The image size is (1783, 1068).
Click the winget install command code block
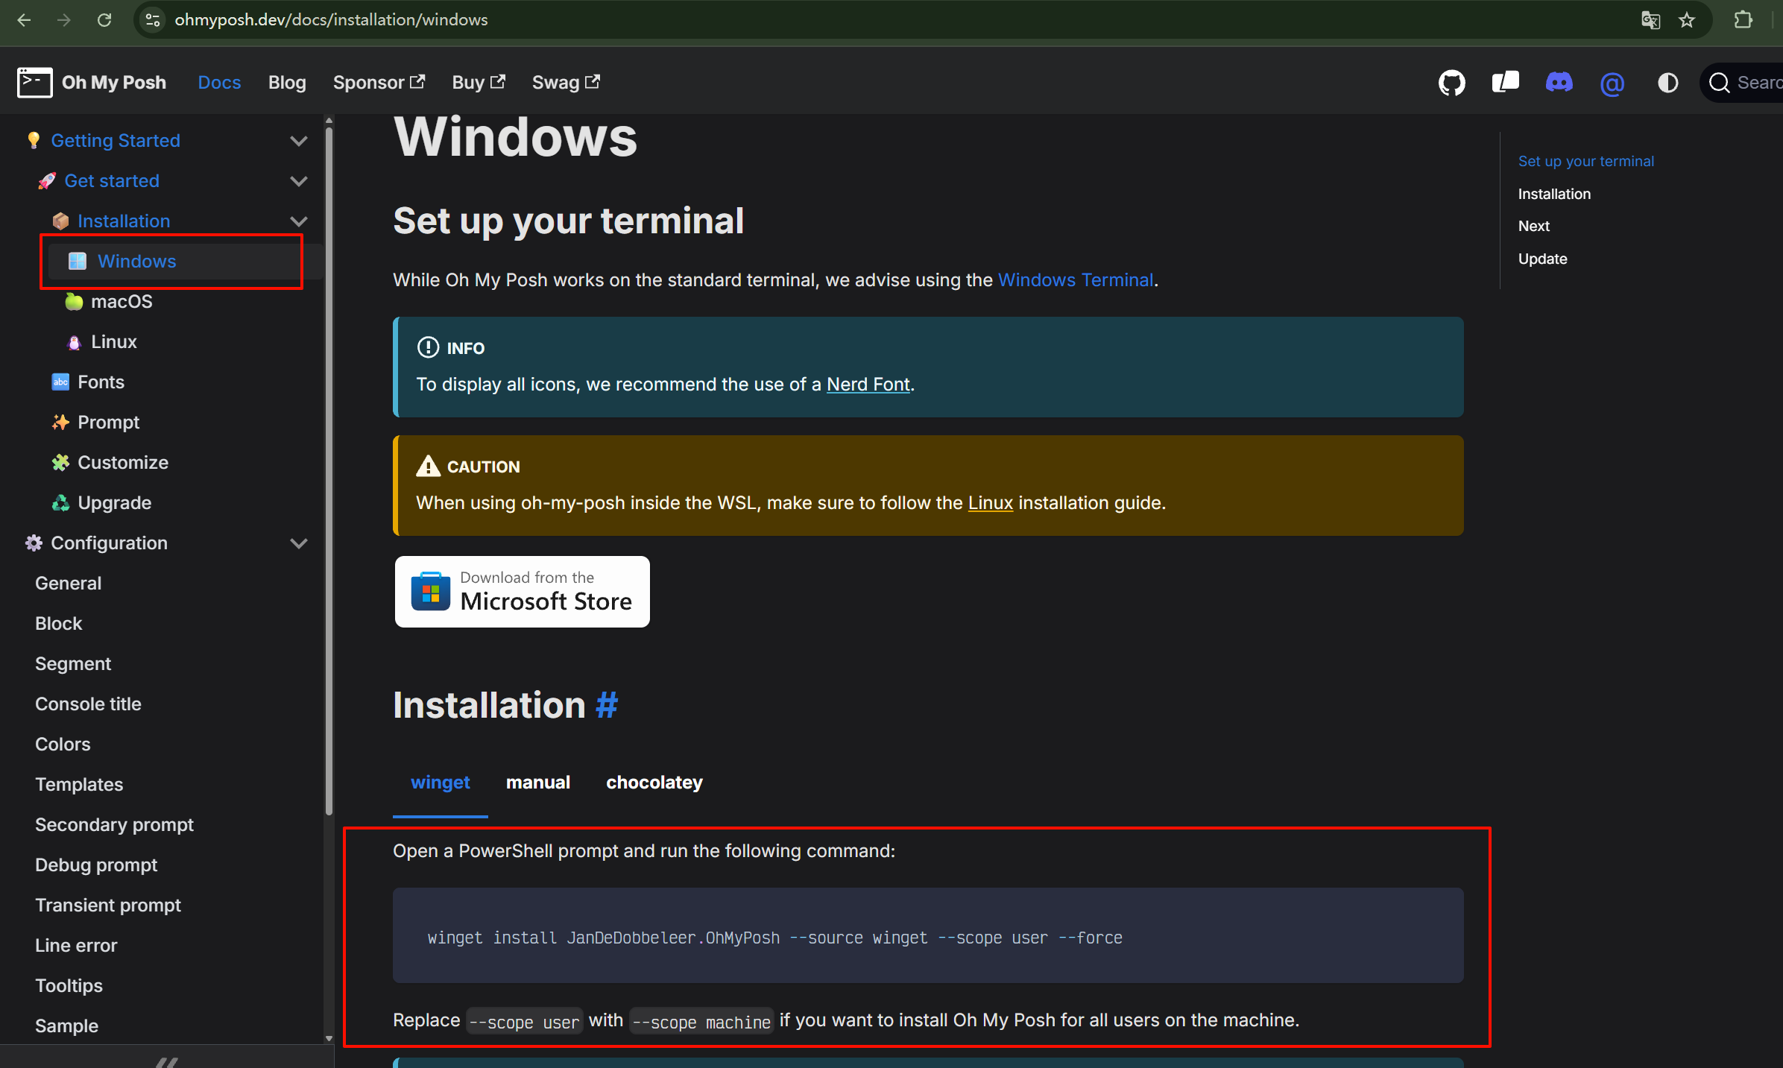click(928, 935)
